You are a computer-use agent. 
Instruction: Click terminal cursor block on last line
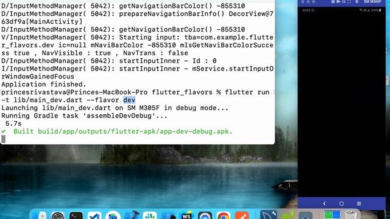pos(3,139)
